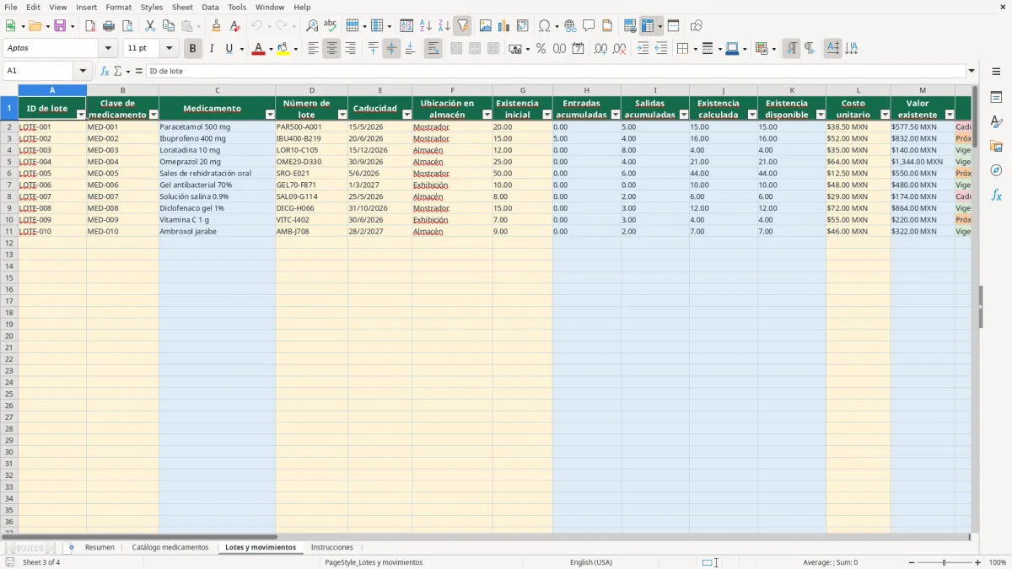Select column header D
The image size is (1012, 569).
pyautogui.click(x=311, y=90)
